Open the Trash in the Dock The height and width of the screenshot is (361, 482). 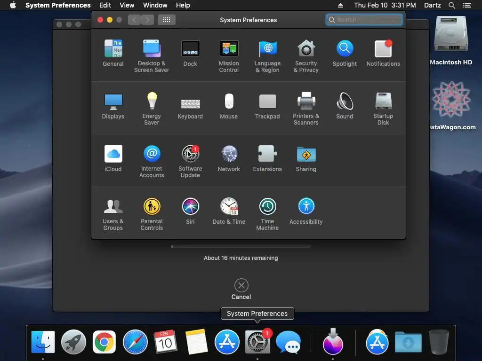coord(439,342)
